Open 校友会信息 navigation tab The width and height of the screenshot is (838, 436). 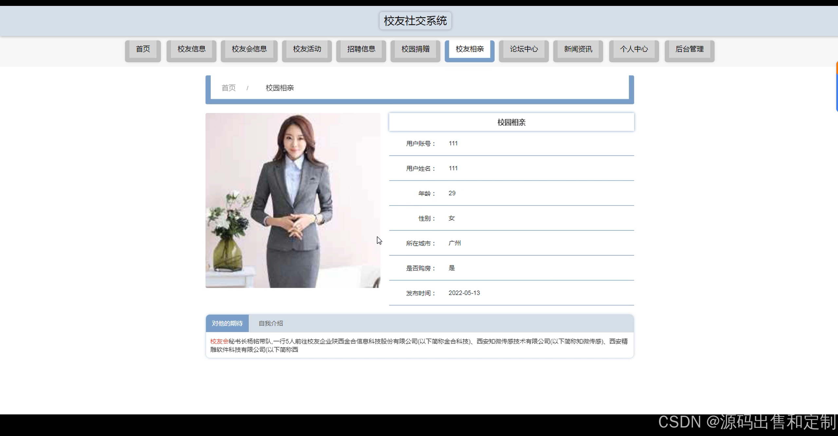tap(249, 49)
